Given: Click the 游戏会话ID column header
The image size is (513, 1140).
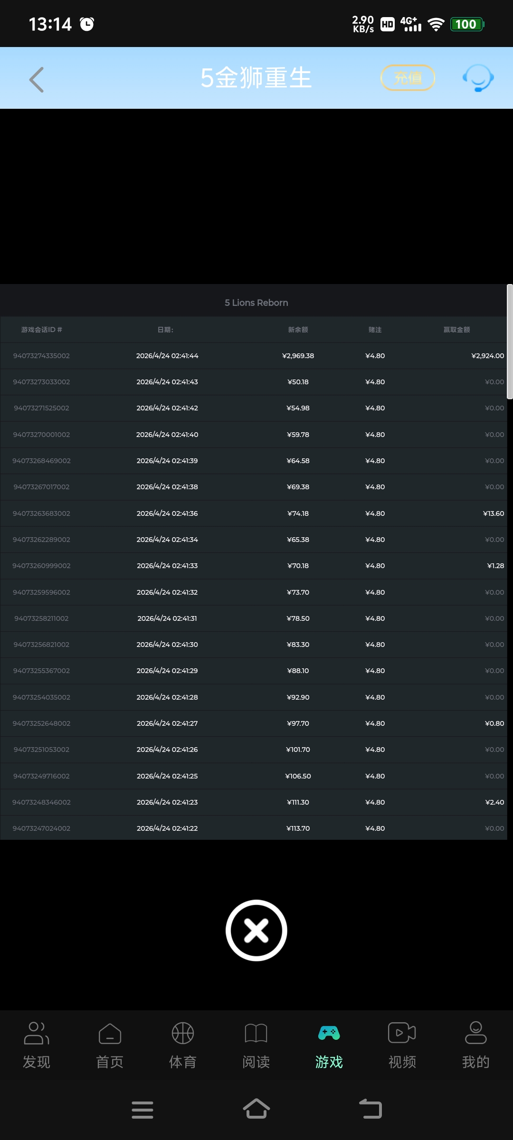Looking at the screenshot, I should point(42,330).
